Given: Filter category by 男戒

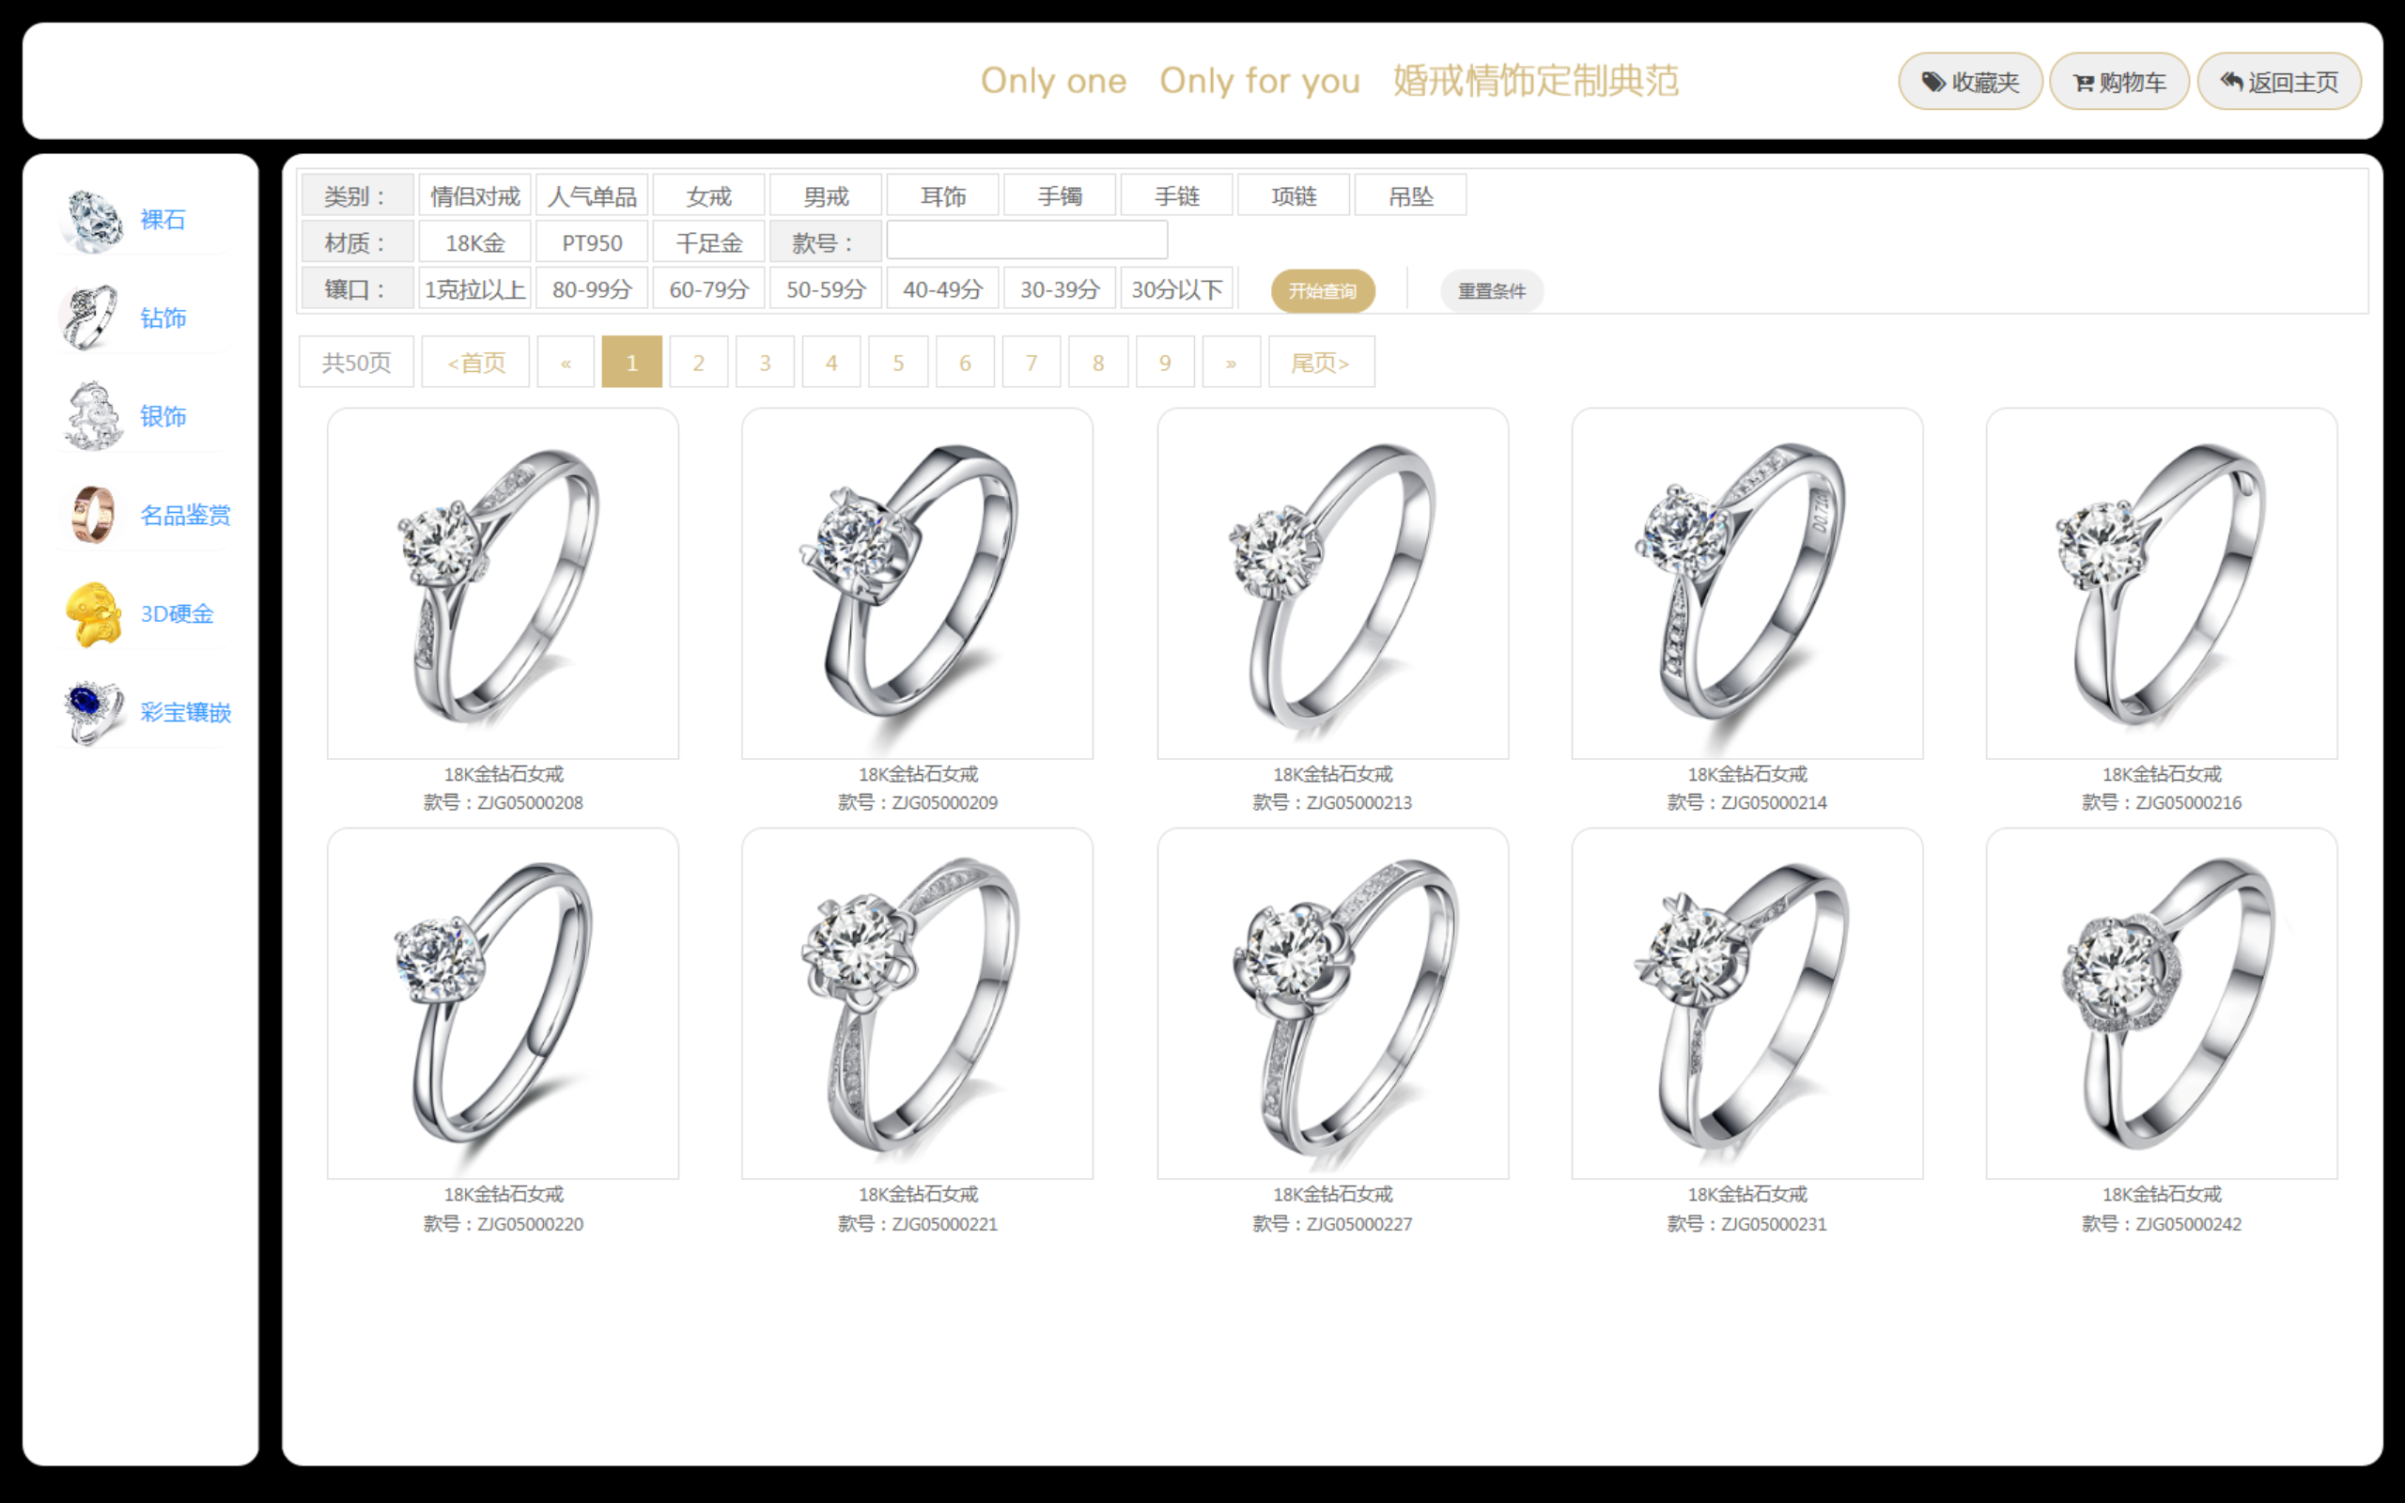Looking at the screenshot, I should coord(826,195).
